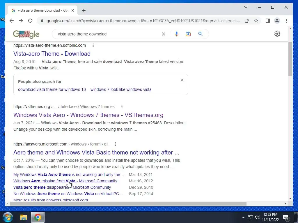Viewport: 298px width, 223px height.
Task: Open File Explorer from the taskbar
Action: (x=24, y=217)
